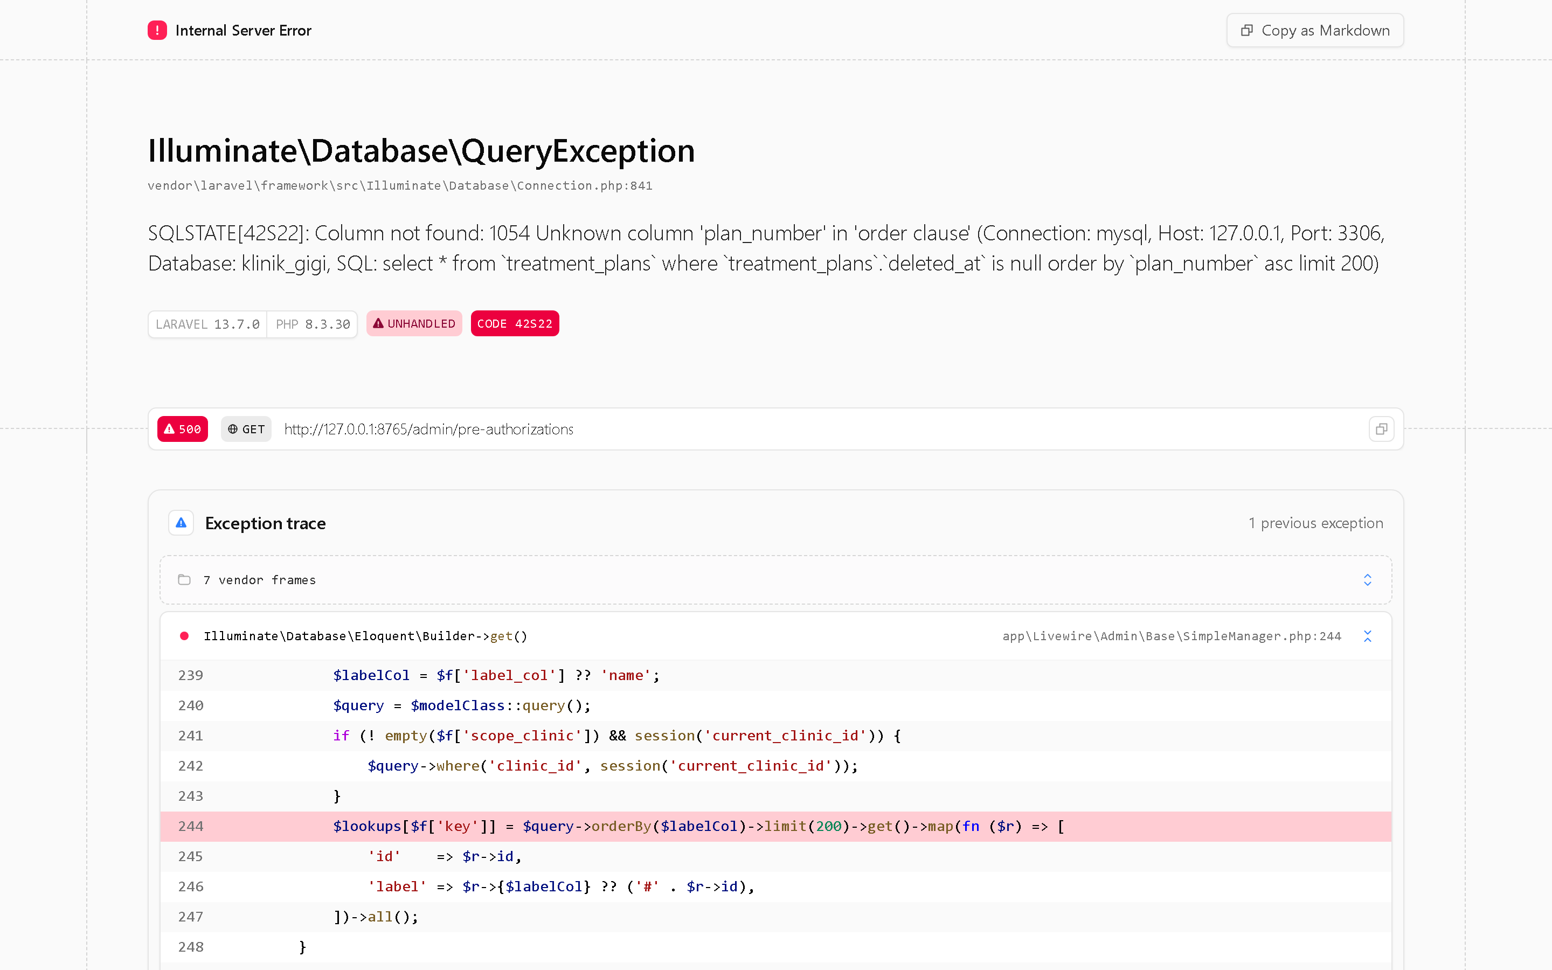Click the 1 previous exception link
Image resolution: width=1552 pixels, height=970 pixels.
click(1315, 523)
